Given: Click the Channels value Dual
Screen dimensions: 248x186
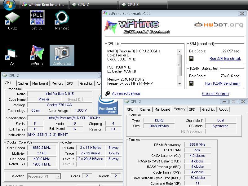Looking at the screenshot, I should (221, 120).
